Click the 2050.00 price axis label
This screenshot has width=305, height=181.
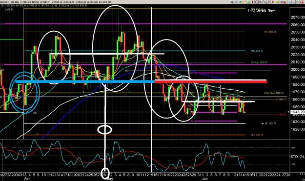tap(298, 32)
